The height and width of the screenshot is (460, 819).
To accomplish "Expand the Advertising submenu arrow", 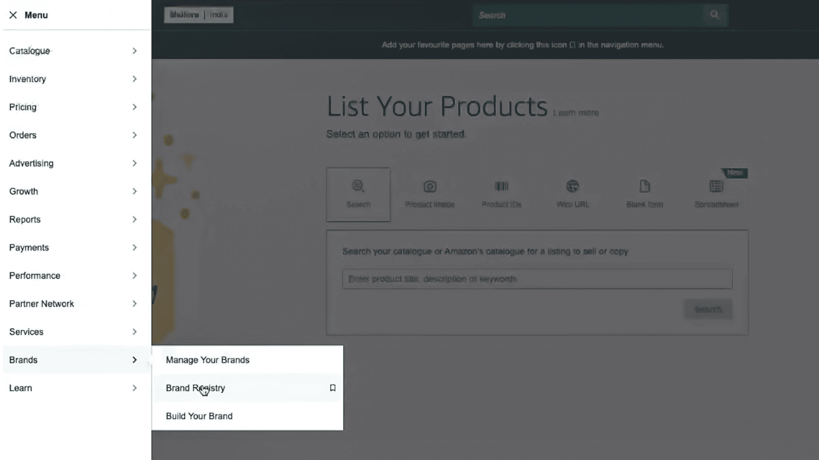I will [134, 164].
